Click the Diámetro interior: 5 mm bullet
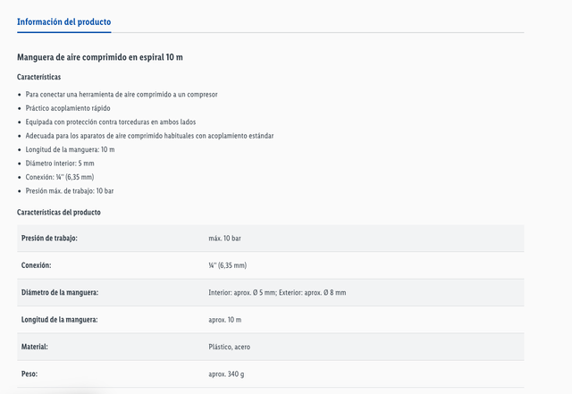 [59, 163]
